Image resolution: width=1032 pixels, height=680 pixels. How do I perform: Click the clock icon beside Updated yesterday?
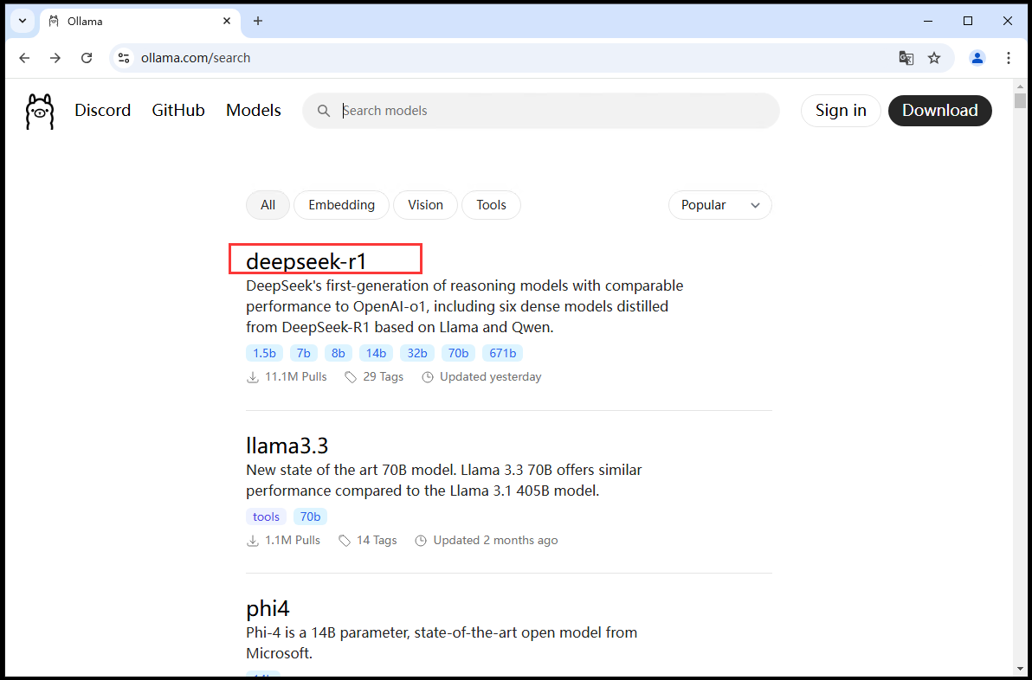click(x=428, y=377)
